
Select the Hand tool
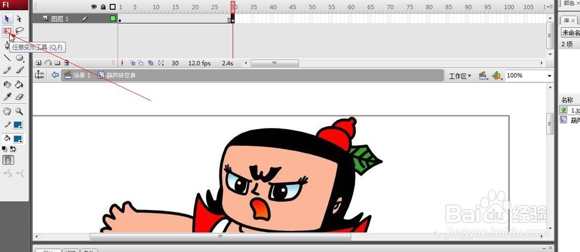tap(7, 111)
